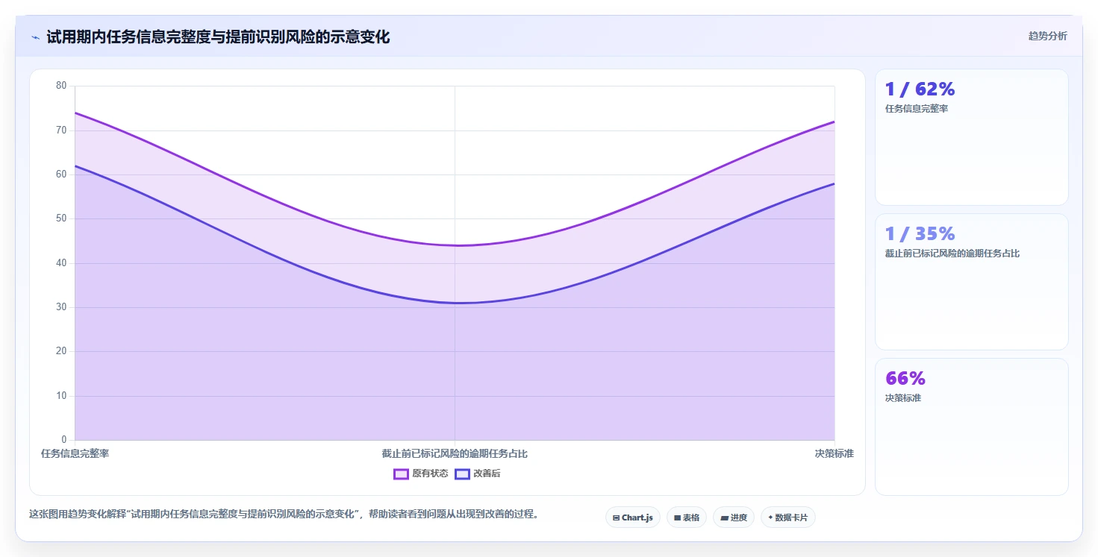
Task: Click the 任务信息完整率 x-axis label
Action: pos(75,453)
